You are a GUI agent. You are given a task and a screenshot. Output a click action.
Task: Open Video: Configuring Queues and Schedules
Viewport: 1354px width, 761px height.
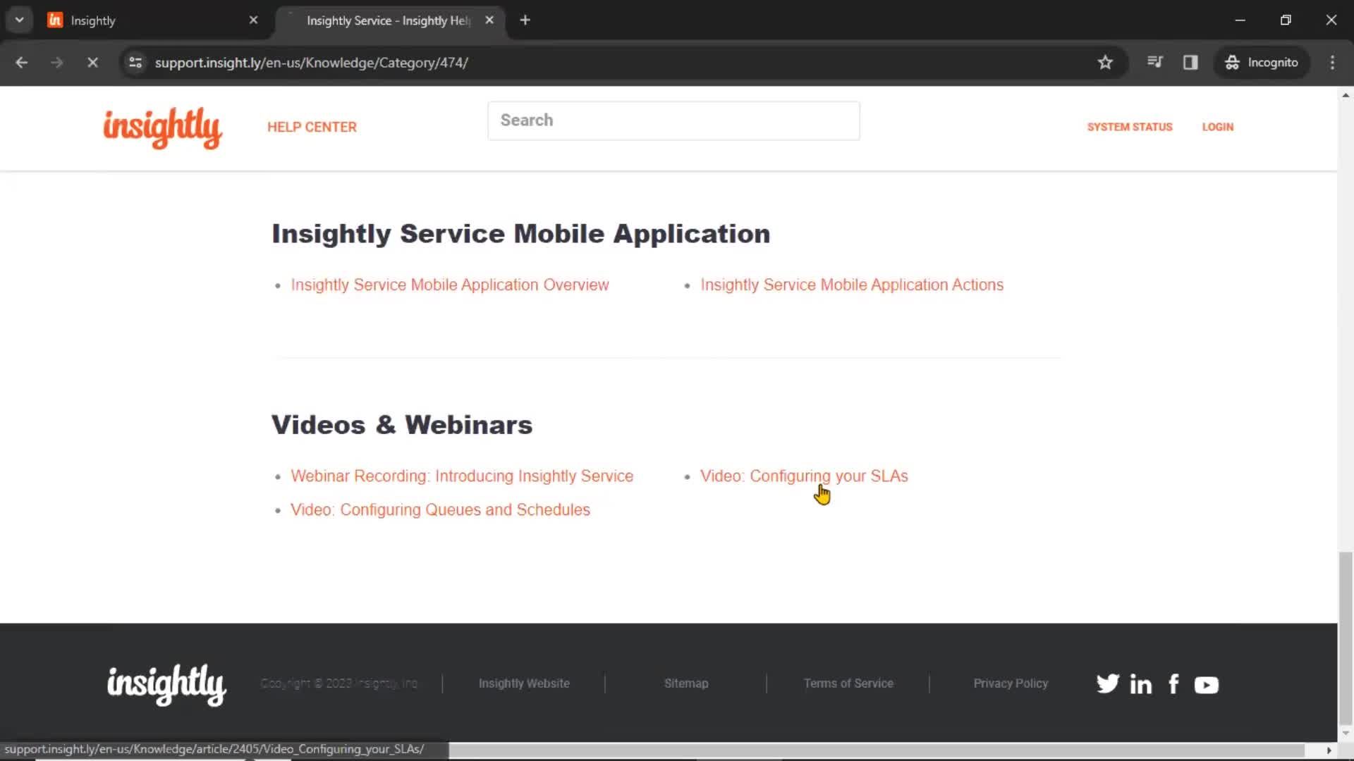(440, 510)
